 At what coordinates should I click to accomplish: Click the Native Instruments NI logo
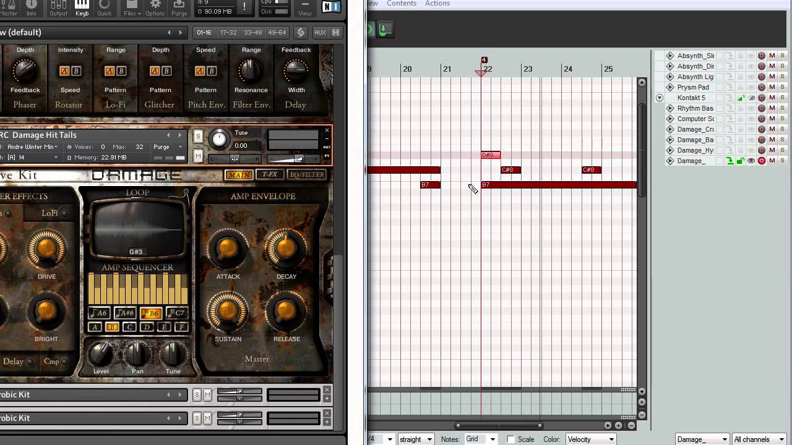click(x=332, y=7)
